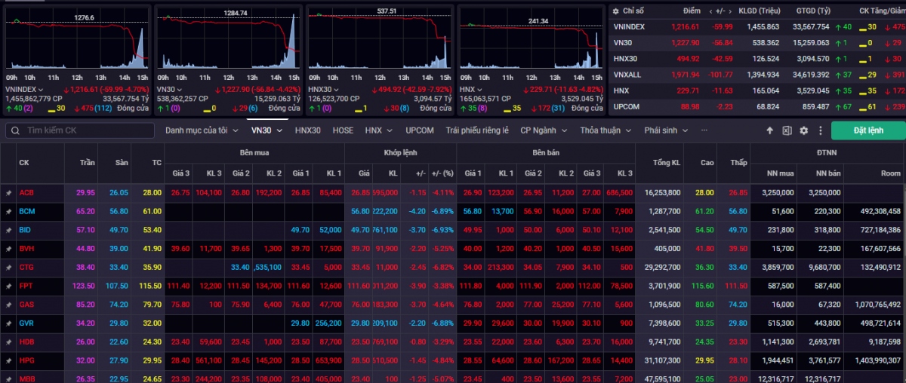906x383 pixels.
Task: Pin the HDB stock row
Action: 8,342
